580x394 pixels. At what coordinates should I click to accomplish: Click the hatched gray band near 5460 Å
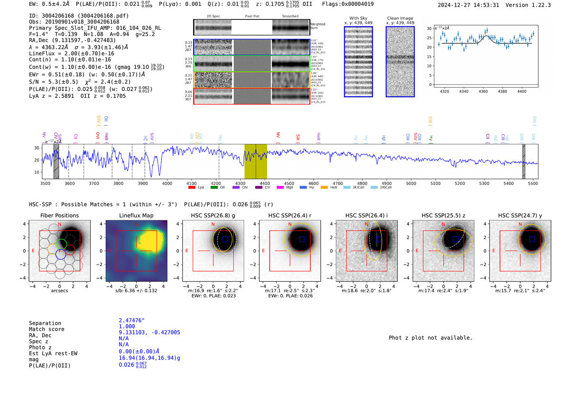pyautogui.click(x=524, y=161)
